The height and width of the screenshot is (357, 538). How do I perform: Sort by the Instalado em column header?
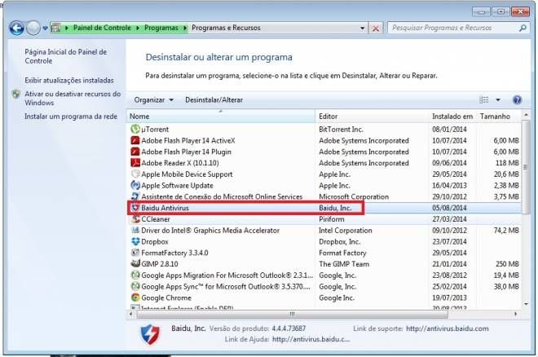click(452, 117)
